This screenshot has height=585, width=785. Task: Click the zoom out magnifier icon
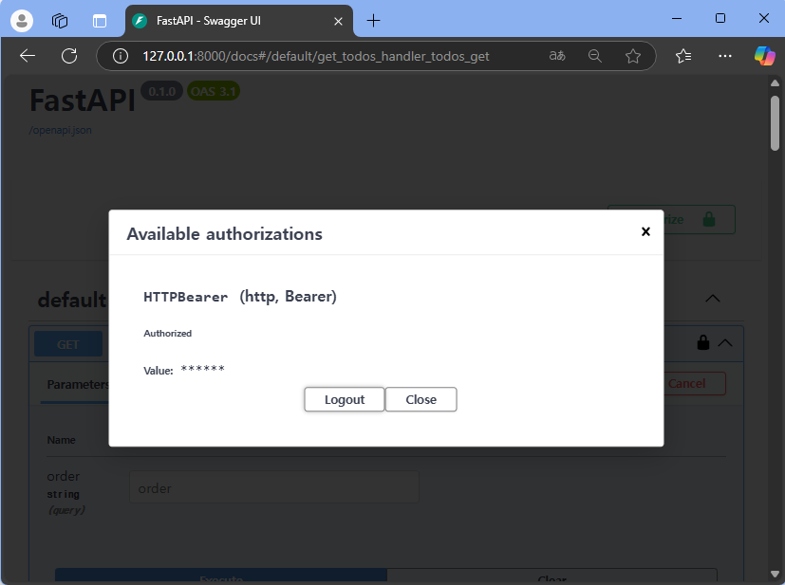tap(595, 56)
